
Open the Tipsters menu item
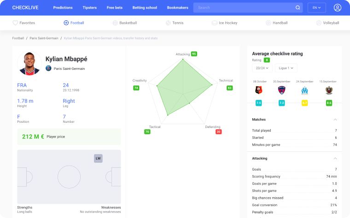click(x=89, y=7)
